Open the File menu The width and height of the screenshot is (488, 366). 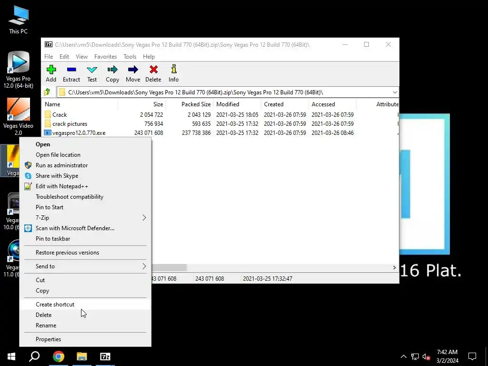49,56
